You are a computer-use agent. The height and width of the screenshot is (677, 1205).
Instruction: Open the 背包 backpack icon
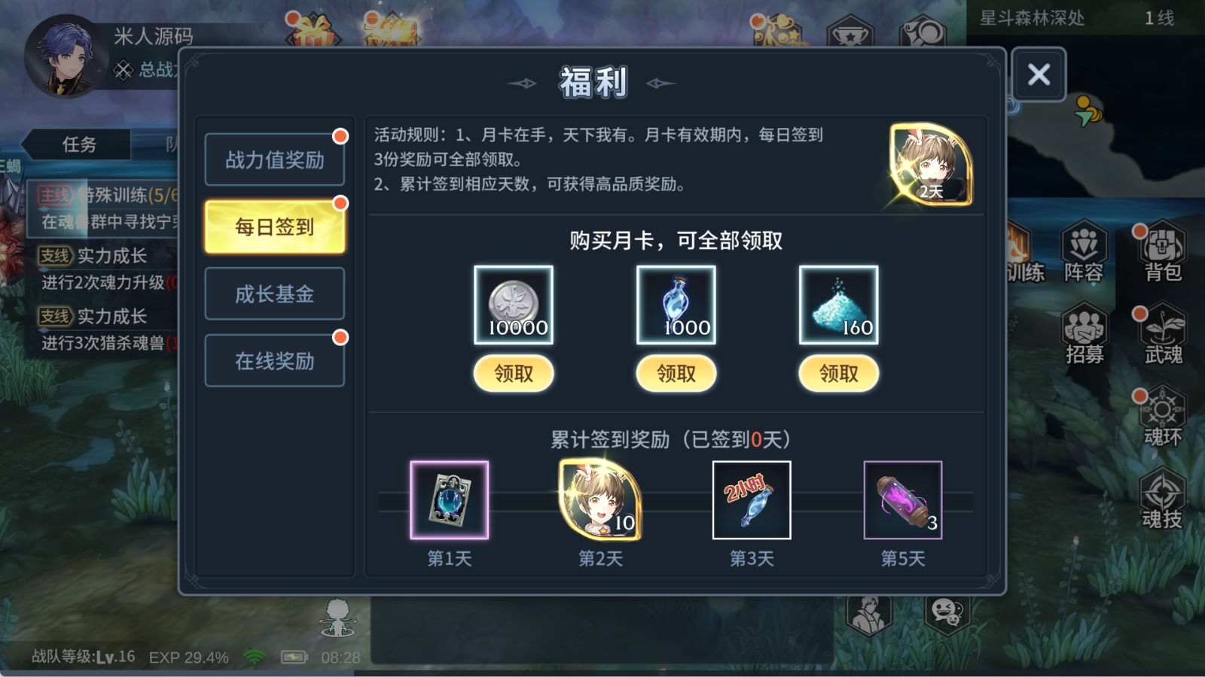pos(1163,252)
